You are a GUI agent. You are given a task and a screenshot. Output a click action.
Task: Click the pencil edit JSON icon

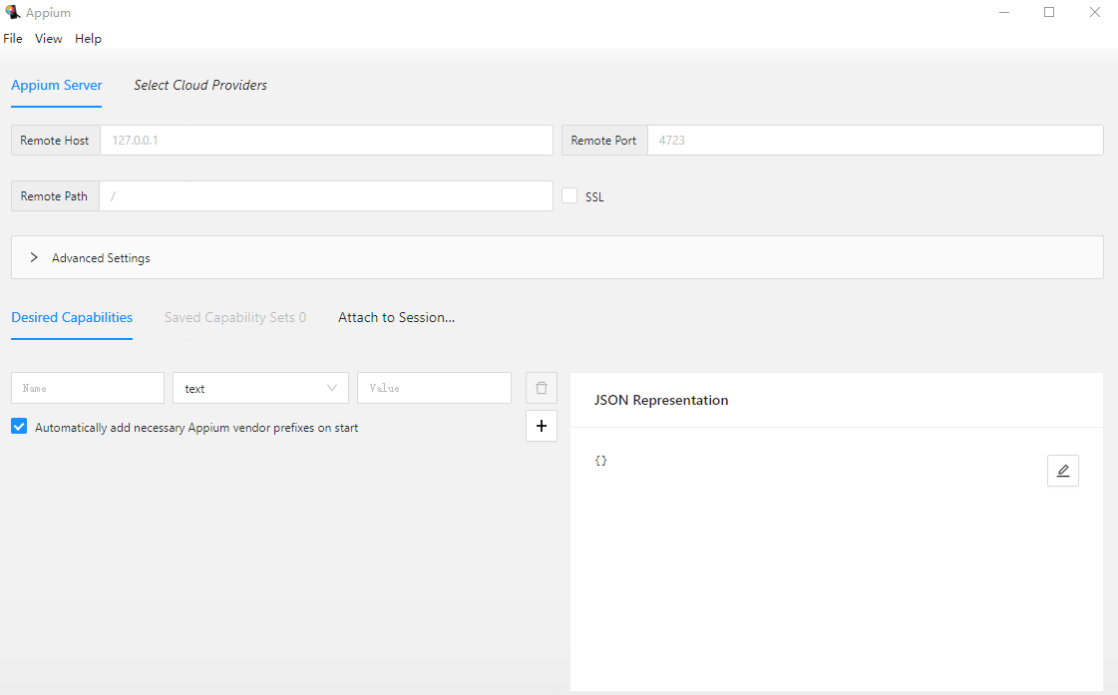pos(1062,471)
